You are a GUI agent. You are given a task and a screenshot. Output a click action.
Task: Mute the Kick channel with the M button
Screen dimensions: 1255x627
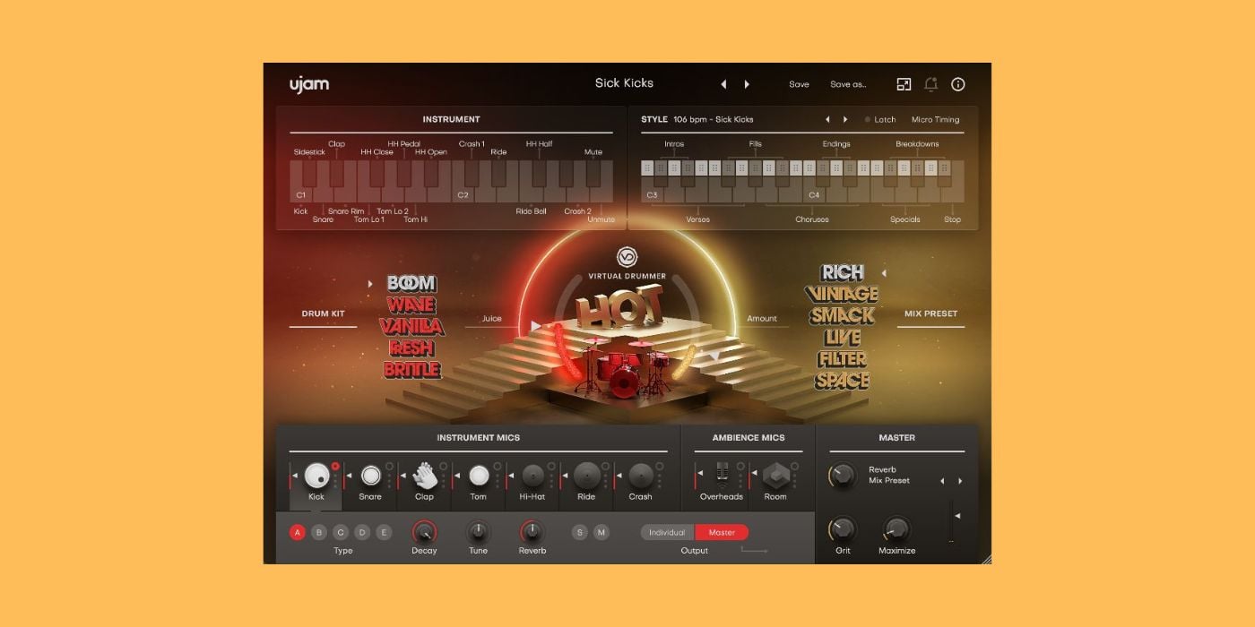pos(602,532)
